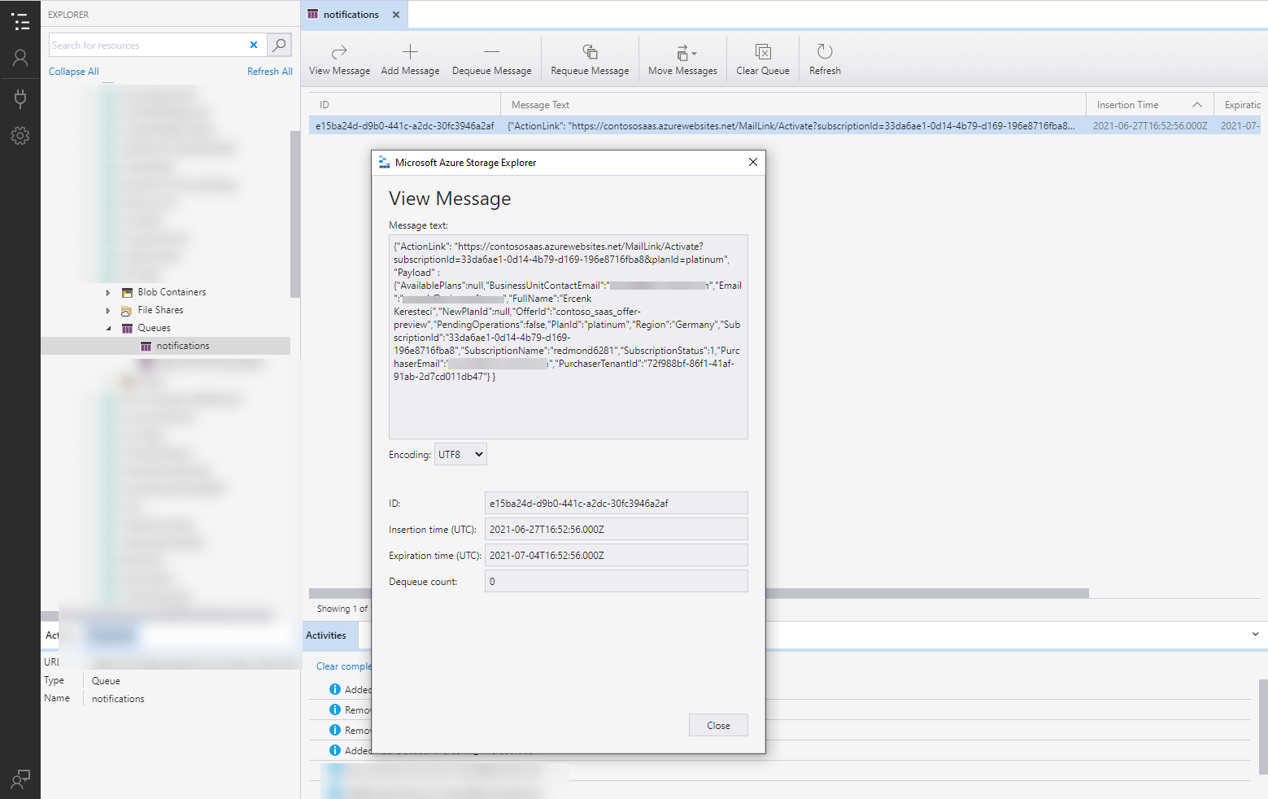Open the Explorer panel icon in sidebar

(20, 22)
